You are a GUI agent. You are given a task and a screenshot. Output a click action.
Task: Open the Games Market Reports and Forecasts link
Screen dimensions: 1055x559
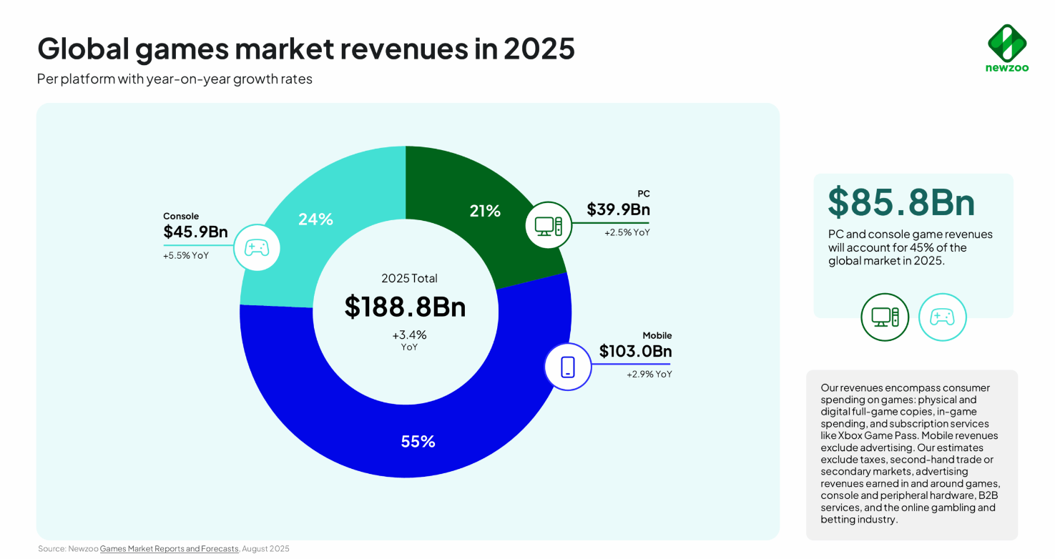[x=169, y=548]
